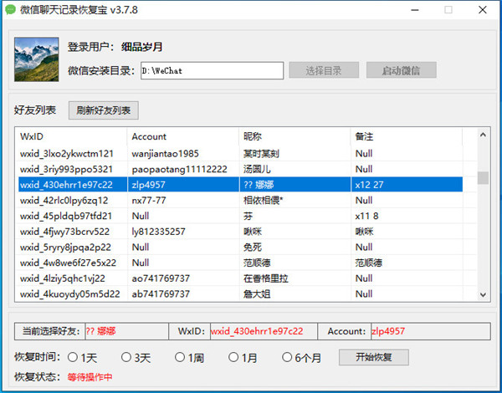Click the mountain profile avatar thumbnail
This screenshot has height=393, width=502.
(37, 59)
